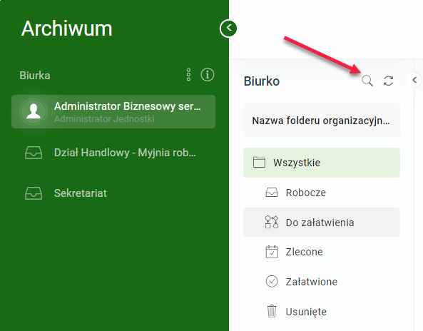This screenshot has height=331, width=423.
Task: Click the Biurka section label
Action: pyautogui.click(x=35, y=76)
